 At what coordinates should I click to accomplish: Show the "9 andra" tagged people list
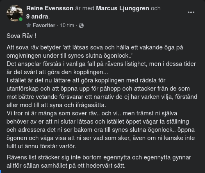[37, 16]
